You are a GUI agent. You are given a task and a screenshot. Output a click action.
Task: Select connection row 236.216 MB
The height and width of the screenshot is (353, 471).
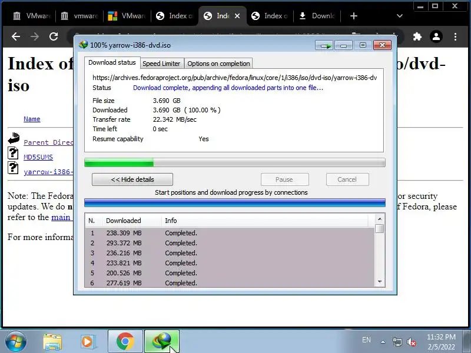click(230, 253)
